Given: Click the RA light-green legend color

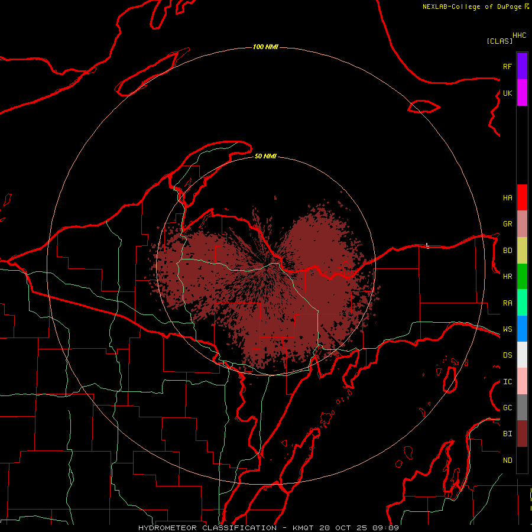Looking at the screenshot, I should point(522,303).
